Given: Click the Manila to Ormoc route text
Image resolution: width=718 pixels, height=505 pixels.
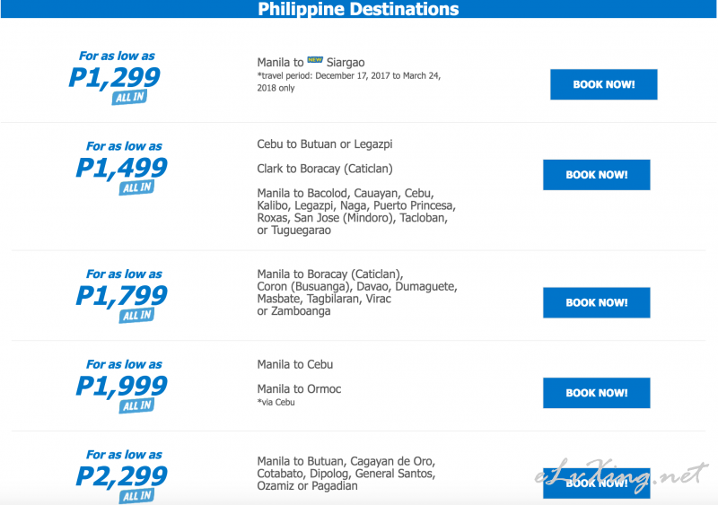Looking at the screenshot, I should 299,389.
